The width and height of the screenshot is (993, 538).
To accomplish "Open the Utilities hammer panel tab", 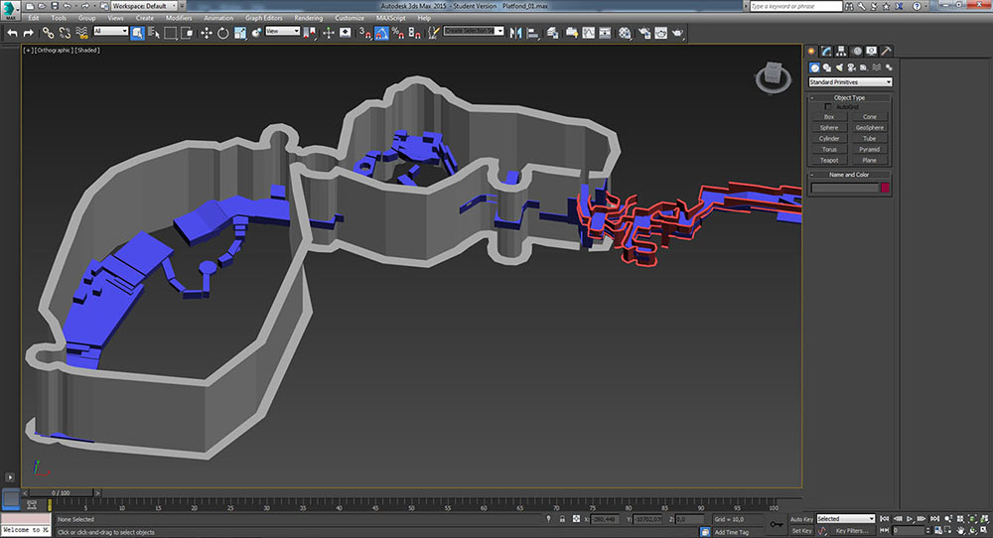I will tap(886, 51).
